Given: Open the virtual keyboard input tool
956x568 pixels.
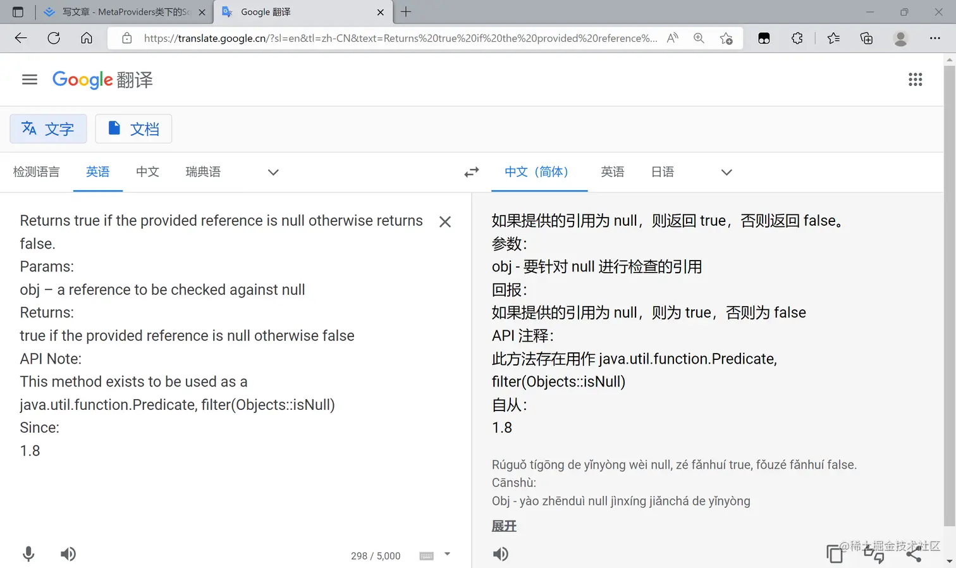Looking at the screenshot, I should (427, 556).
